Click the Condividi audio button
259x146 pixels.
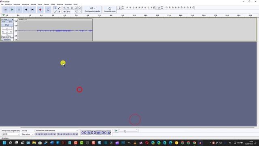click(x=110, y=9)
